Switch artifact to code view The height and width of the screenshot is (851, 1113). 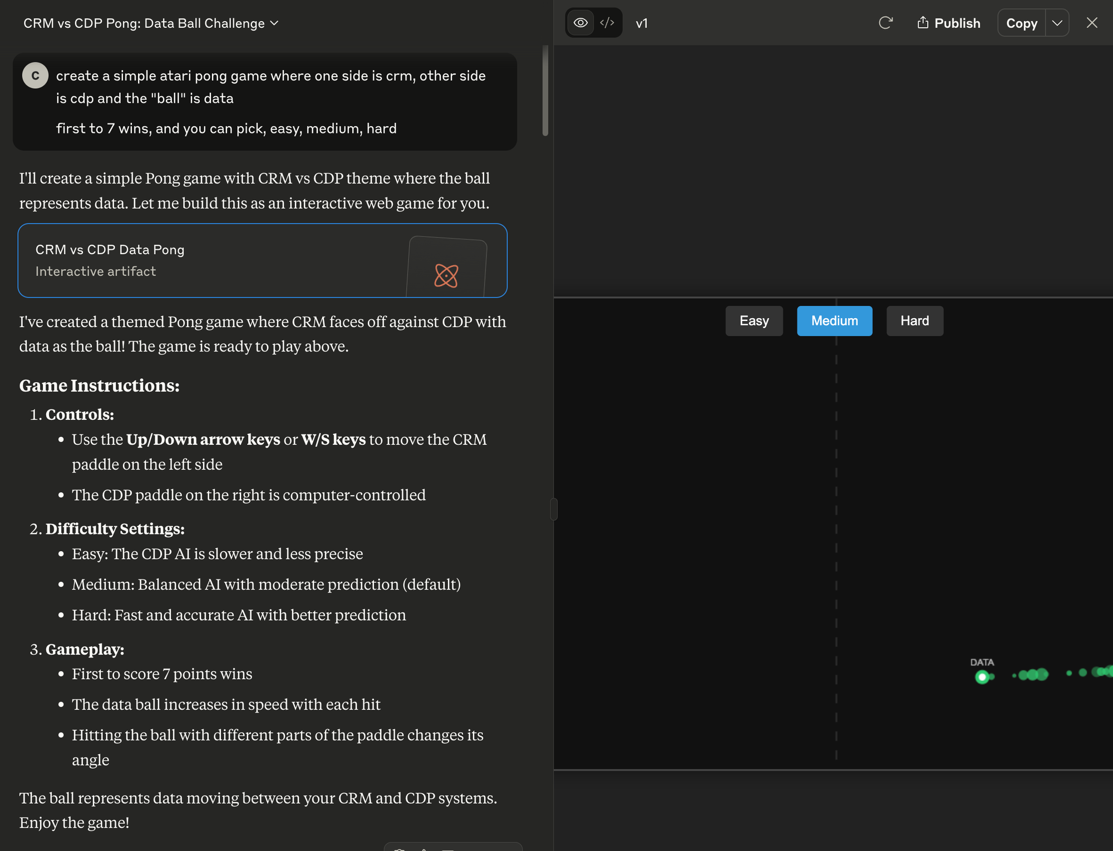point(607,23)
